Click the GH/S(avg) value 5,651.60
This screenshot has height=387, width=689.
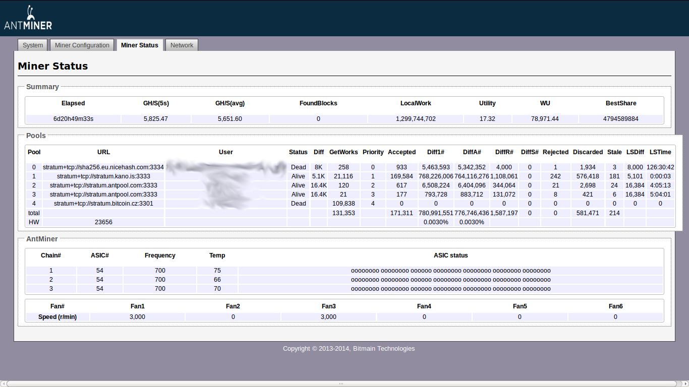click(230, 119)
